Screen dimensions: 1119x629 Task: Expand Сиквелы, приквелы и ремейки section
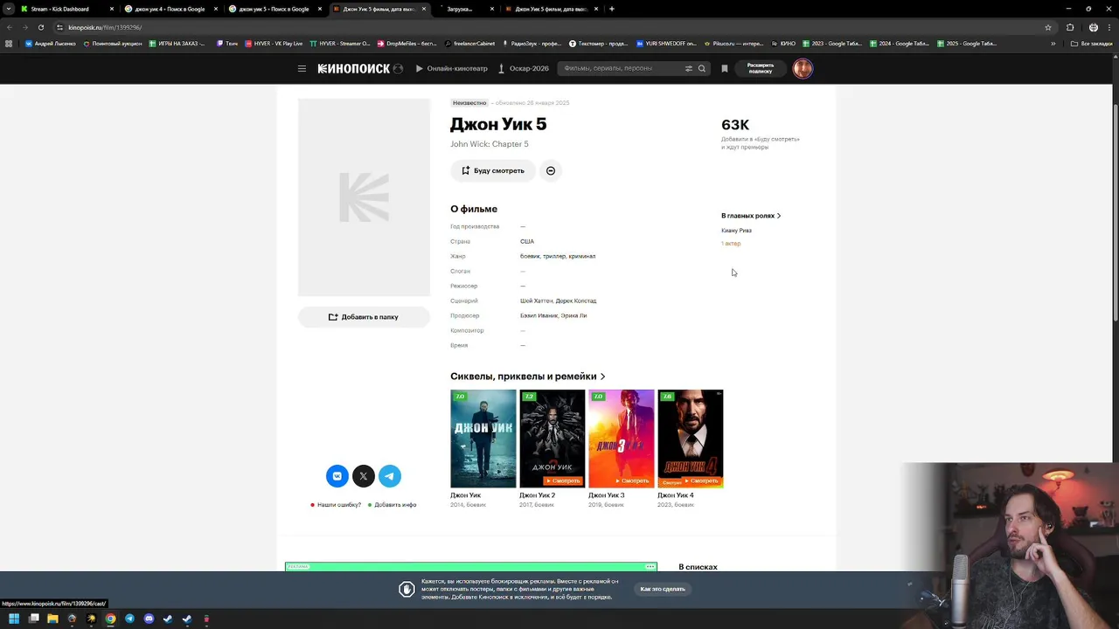(x=528, y=377)
